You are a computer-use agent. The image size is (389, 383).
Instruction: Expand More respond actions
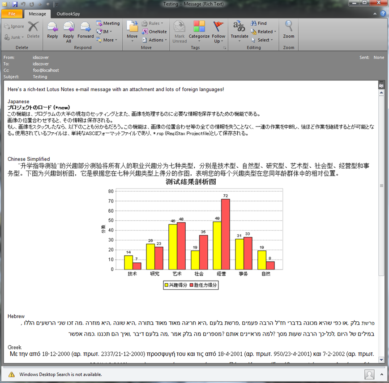click(x=107, y=40)
